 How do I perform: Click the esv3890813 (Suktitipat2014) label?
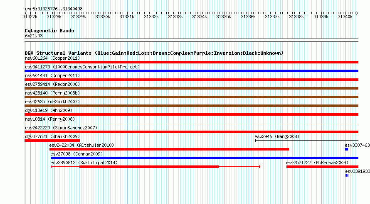click(x=84, y=163)
